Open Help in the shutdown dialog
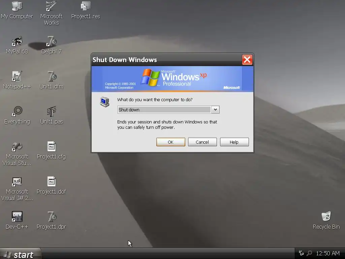345x259 pixels. pos(234,142)
